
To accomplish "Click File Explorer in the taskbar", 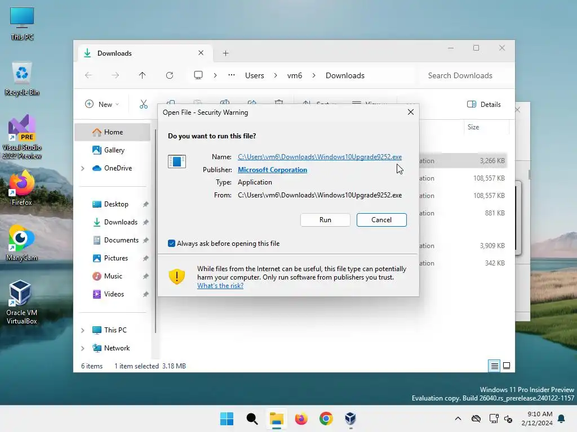I will pos(276,418).
